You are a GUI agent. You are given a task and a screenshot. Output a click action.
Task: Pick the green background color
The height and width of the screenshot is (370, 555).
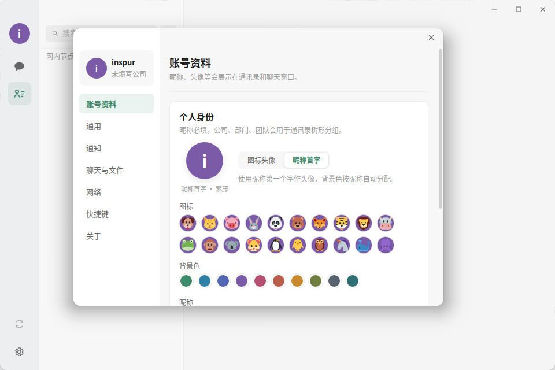(x=186, y=281)
